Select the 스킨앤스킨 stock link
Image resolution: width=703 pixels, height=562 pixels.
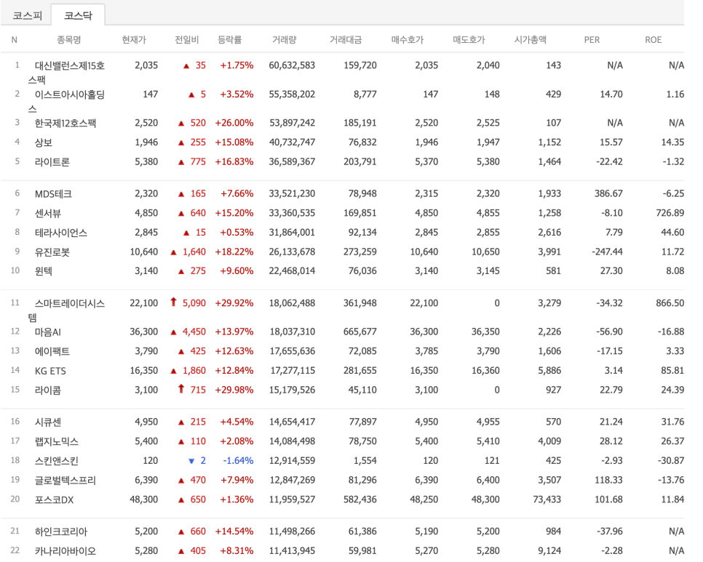pos(57,461)
